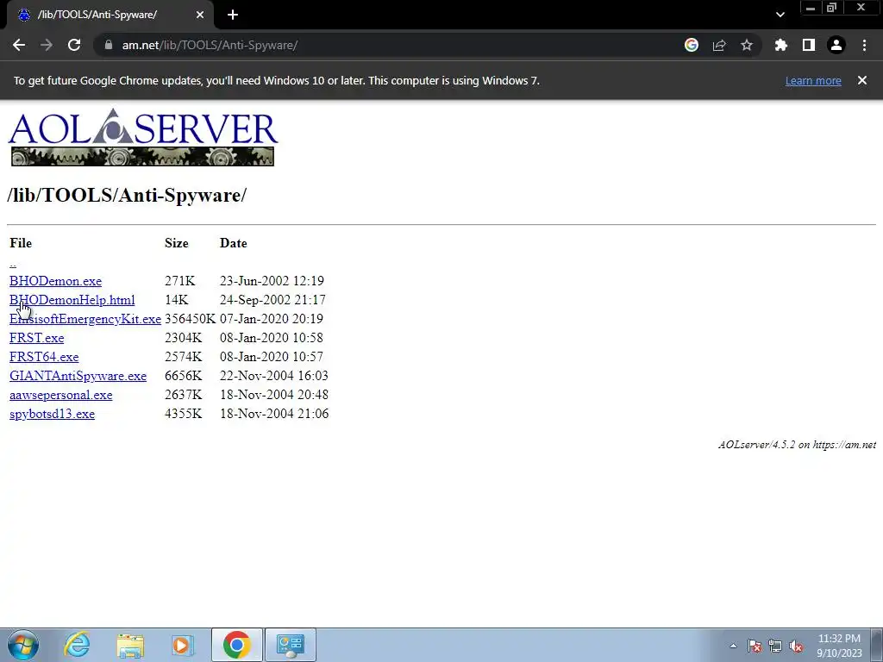Open Windows Explorer from taskbar
Screen dimensions: 883x662
130,645
